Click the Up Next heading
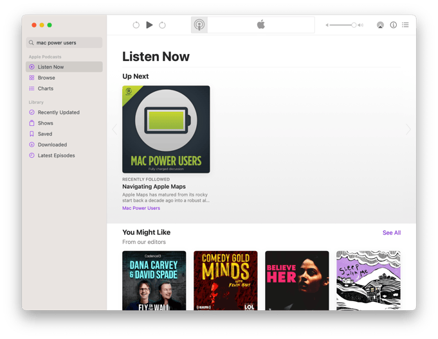The height and width of the screenshot is (339, 438). 136,76
